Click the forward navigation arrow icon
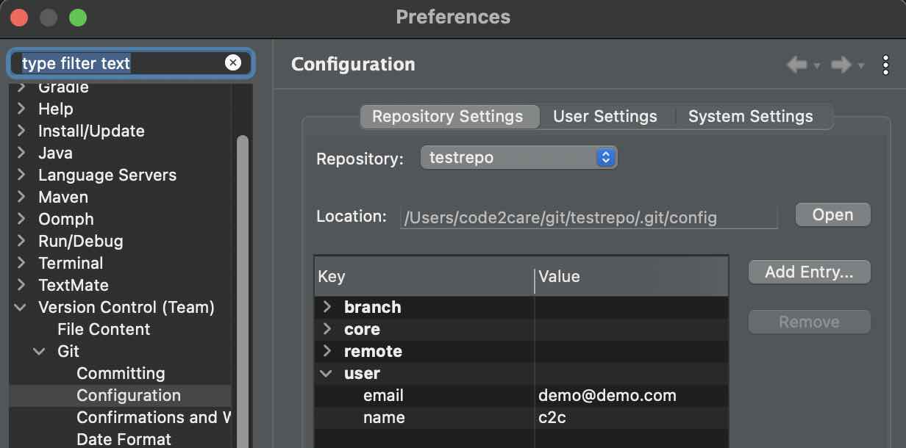 (840, 65)
